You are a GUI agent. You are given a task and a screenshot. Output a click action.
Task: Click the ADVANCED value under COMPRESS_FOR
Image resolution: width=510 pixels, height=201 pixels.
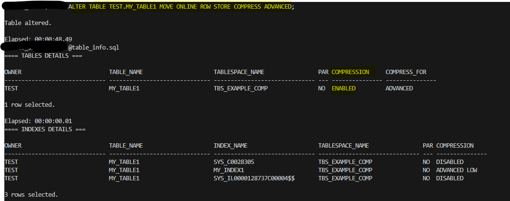[399, 88]
